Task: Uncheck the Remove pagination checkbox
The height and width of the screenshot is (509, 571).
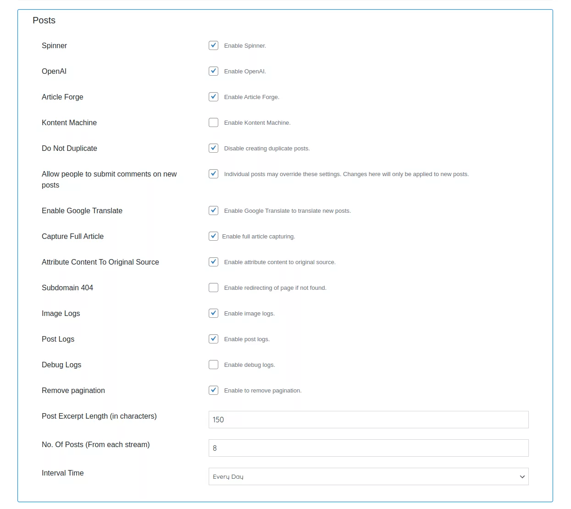Action: pos(213,390)
